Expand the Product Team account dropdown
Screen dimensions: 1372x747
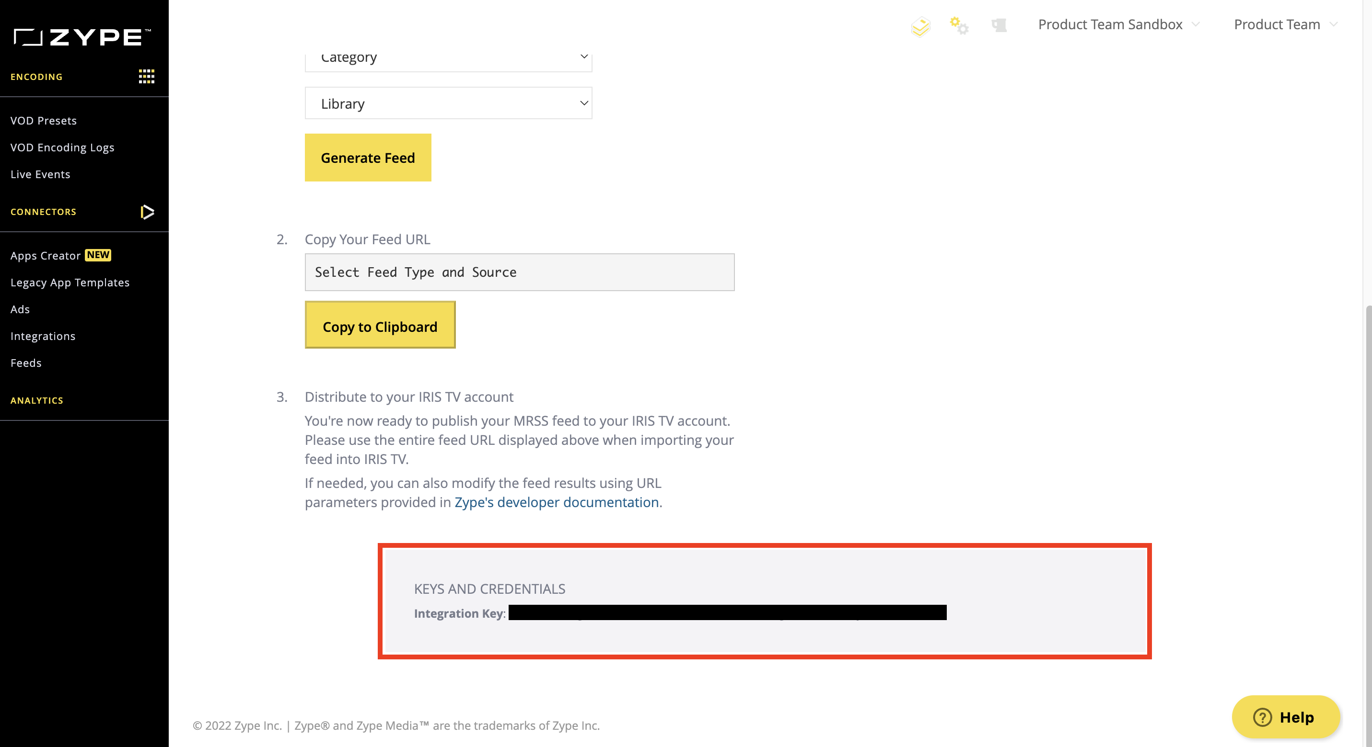pyautogui.click(x=1285, y=24)
